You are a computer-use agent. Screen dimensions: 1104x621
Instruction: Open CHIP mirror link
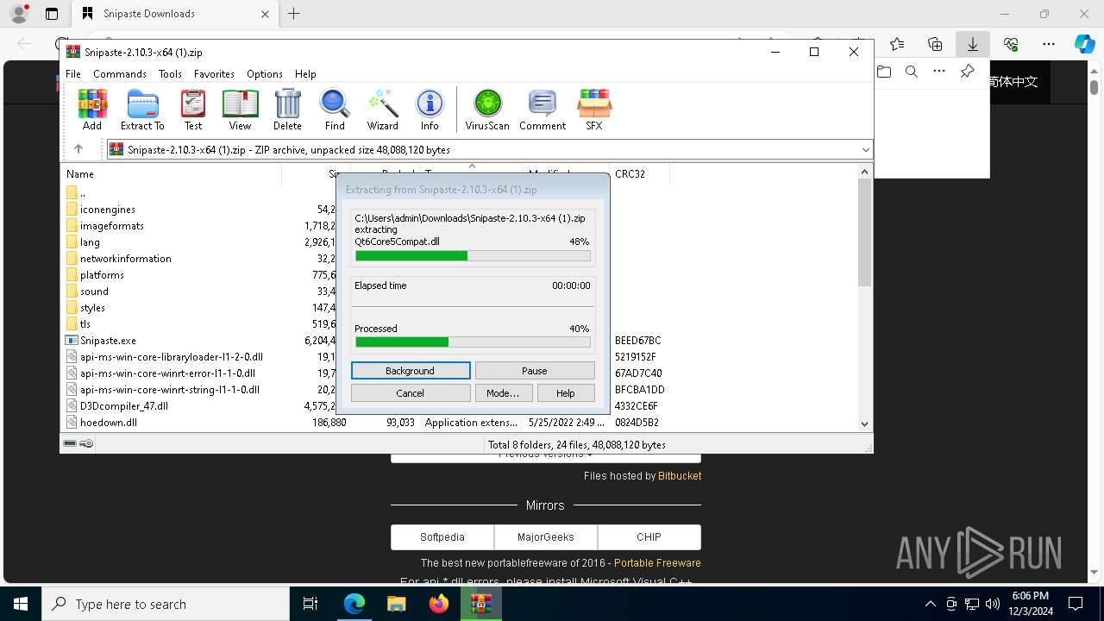pyautogui.click(x=649, y=536)
